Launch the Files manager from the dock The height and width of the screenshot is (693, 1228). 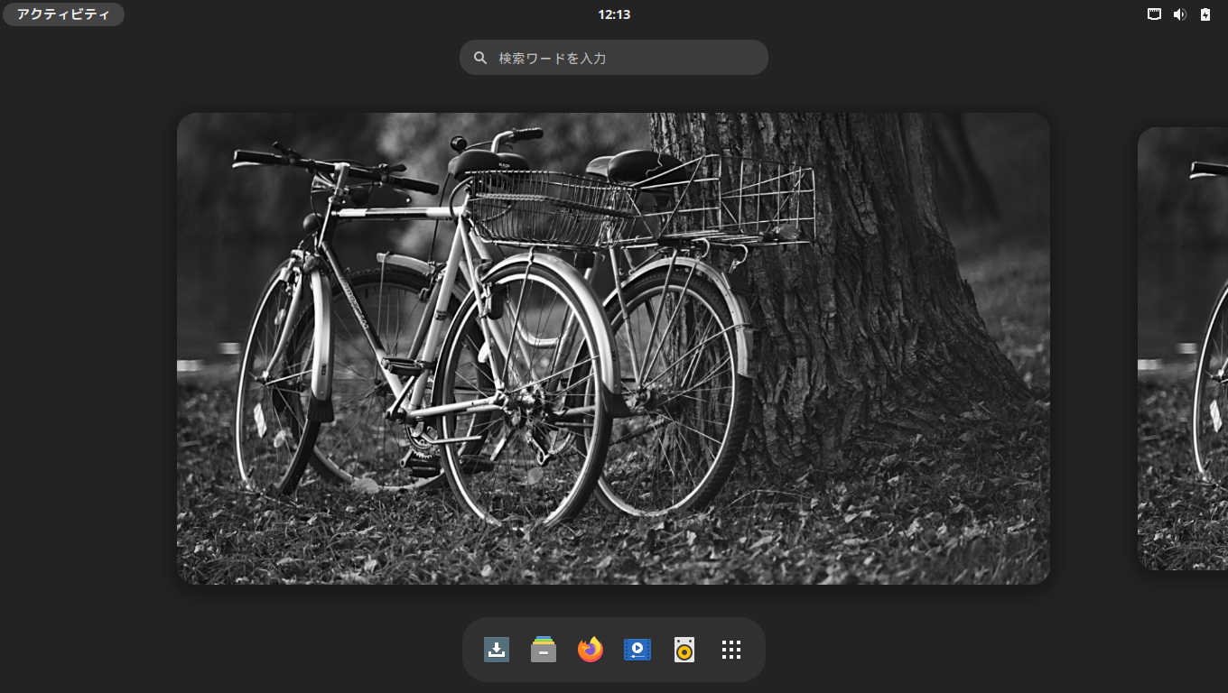(x=544, y=650)
